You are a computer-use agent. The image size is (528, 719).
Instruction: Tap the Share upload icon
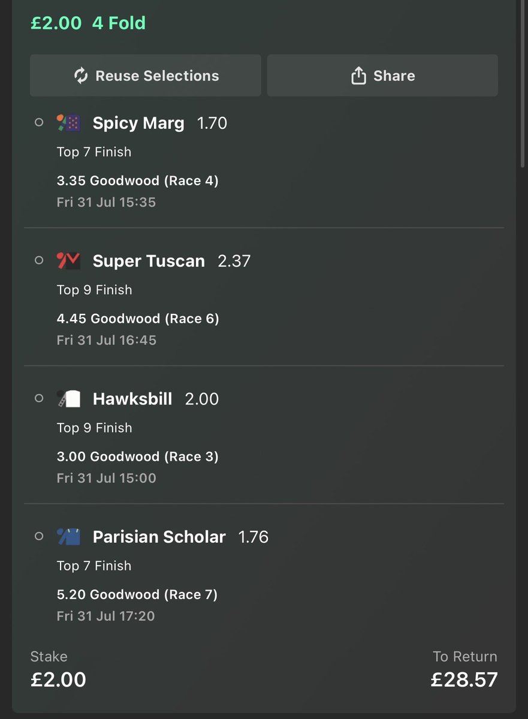pos(358,75)
